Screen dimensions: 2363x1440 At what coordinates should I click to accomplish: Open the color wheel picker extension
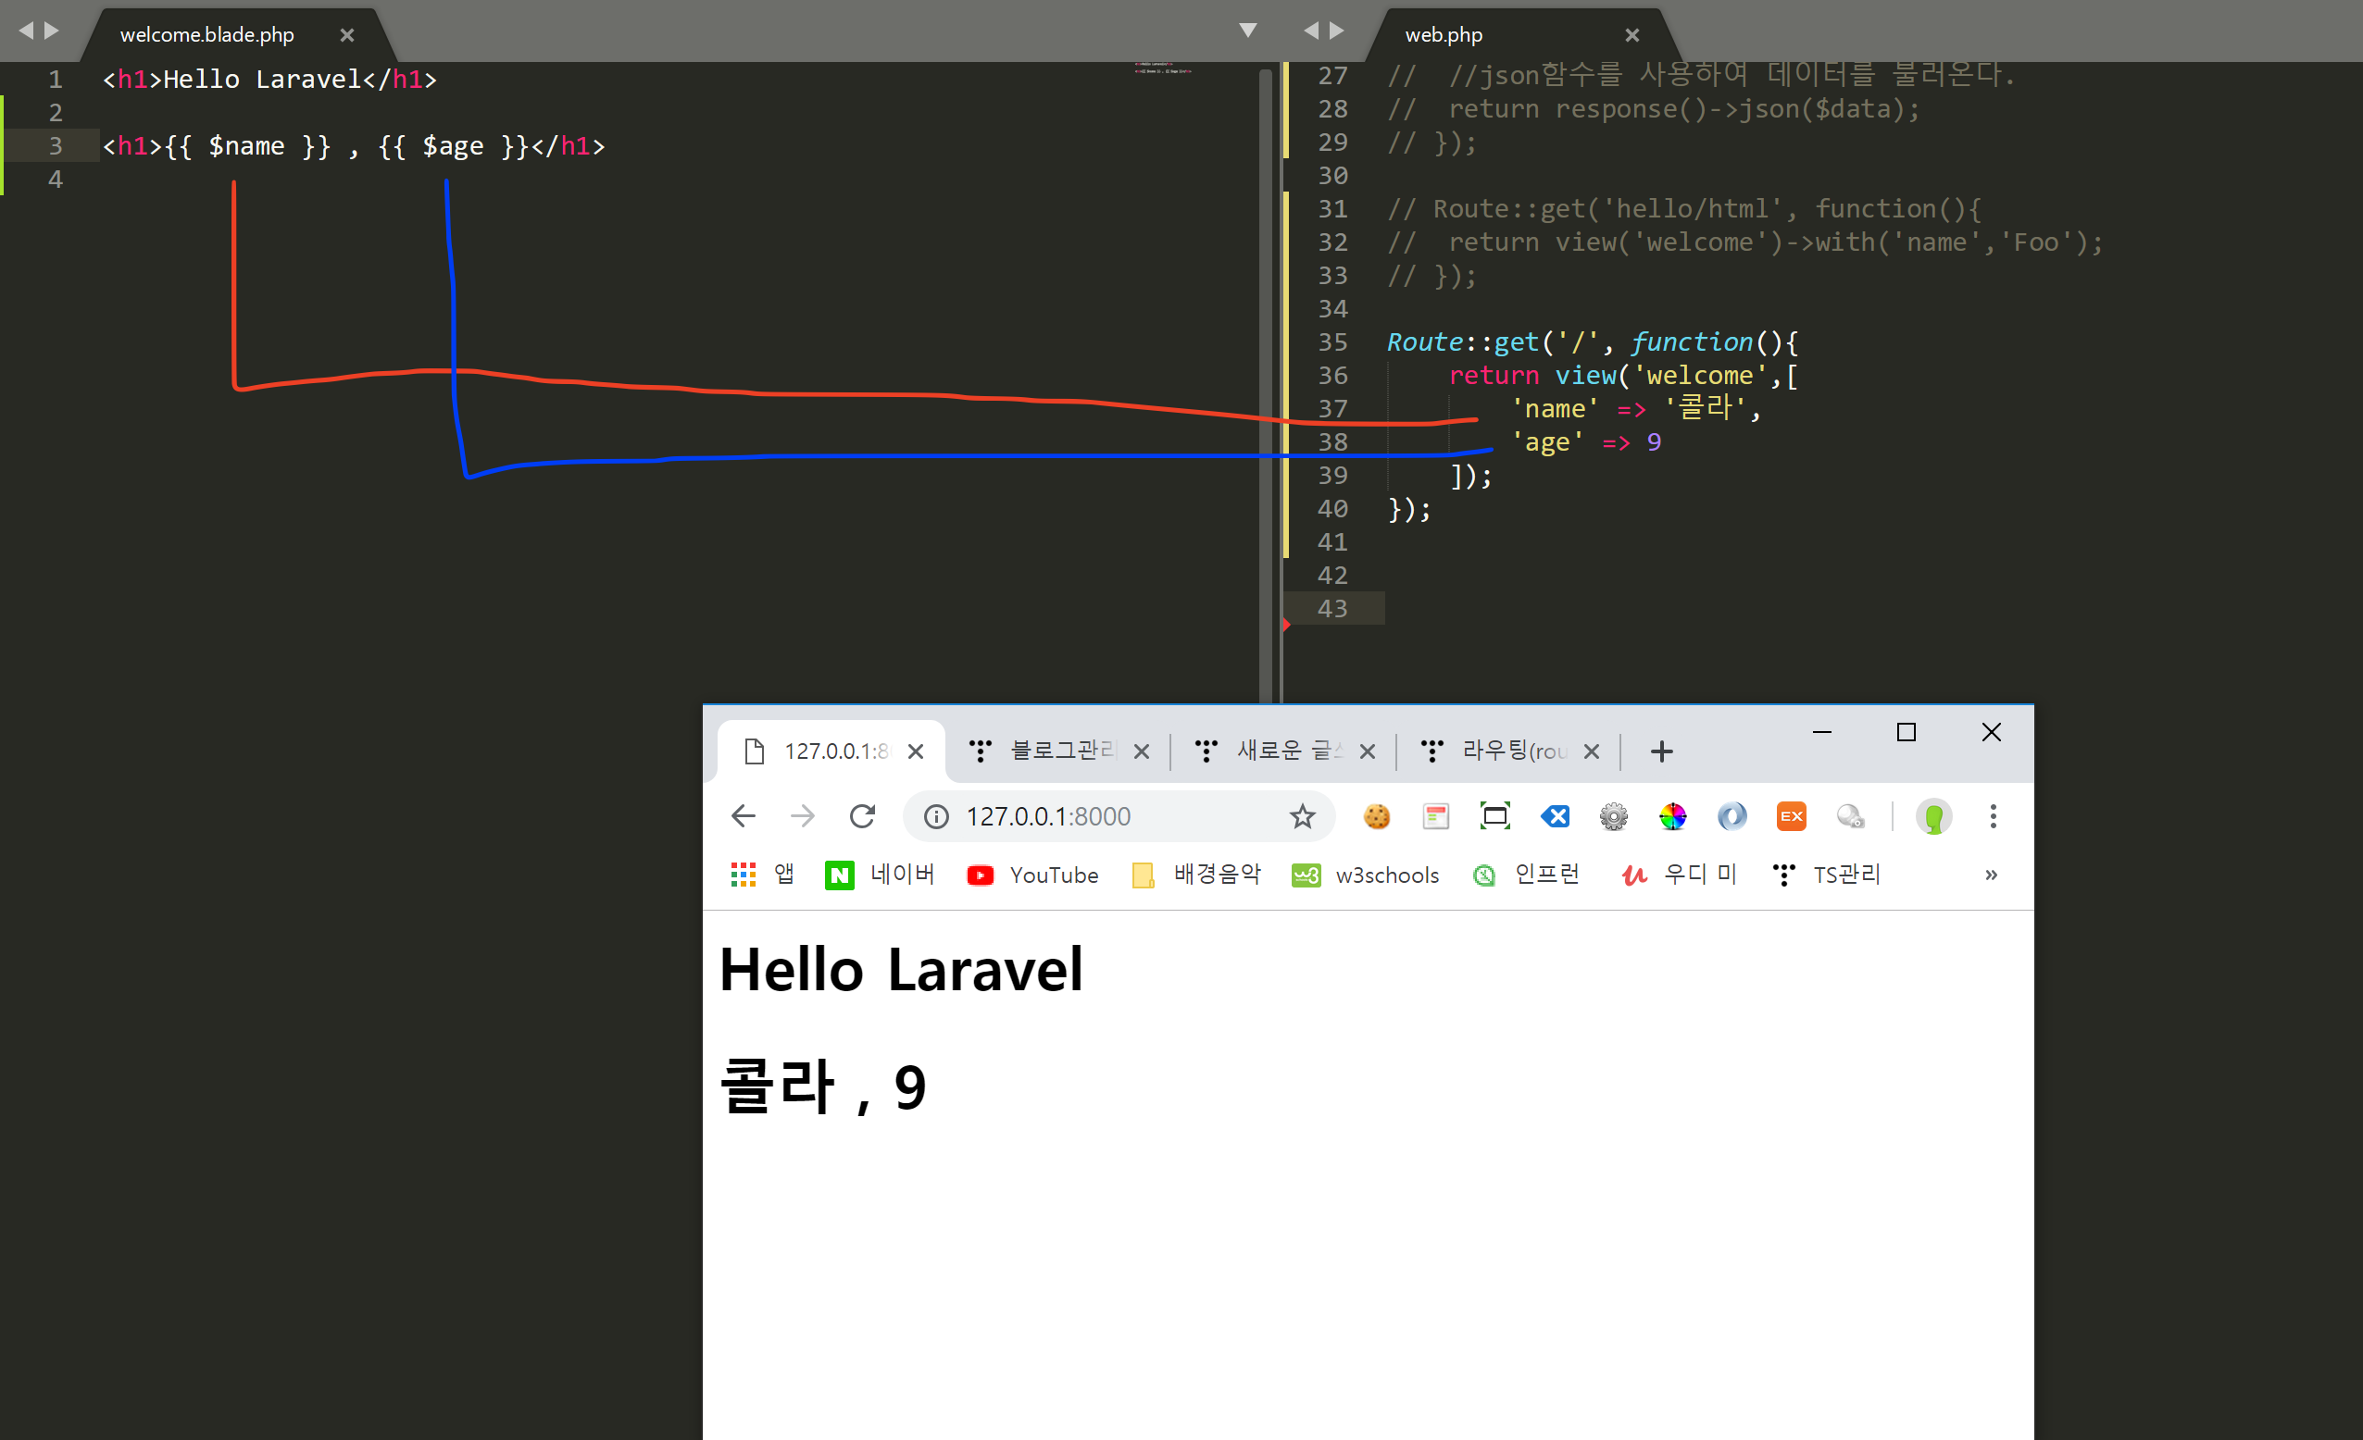[x=1671, y=816]
